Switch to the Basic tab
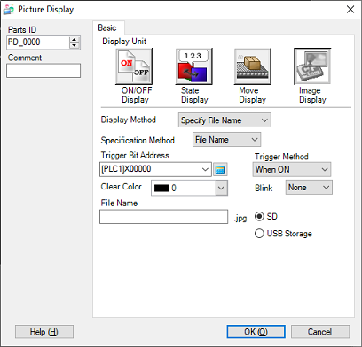 click(x=107, y=27)
